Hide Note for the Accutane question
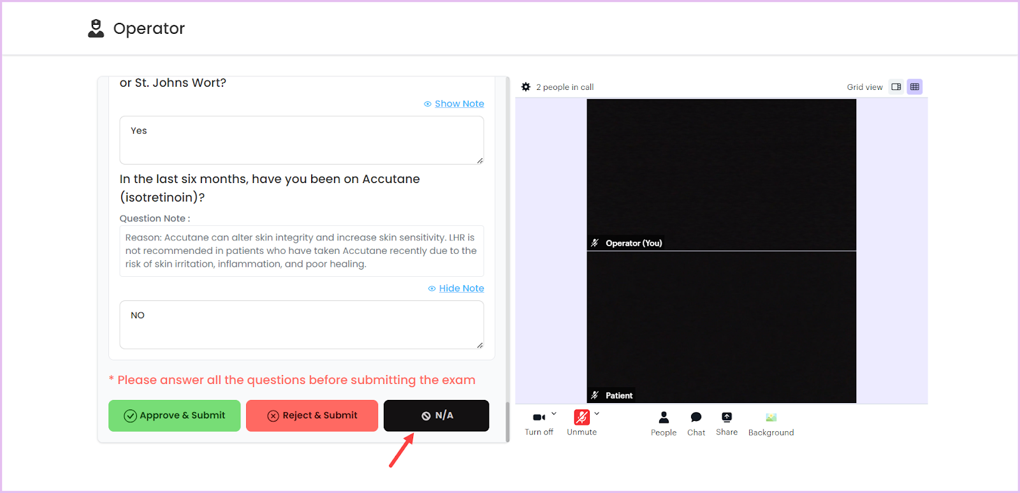This screenshot has width=1020, height=493. click(461, 288)
